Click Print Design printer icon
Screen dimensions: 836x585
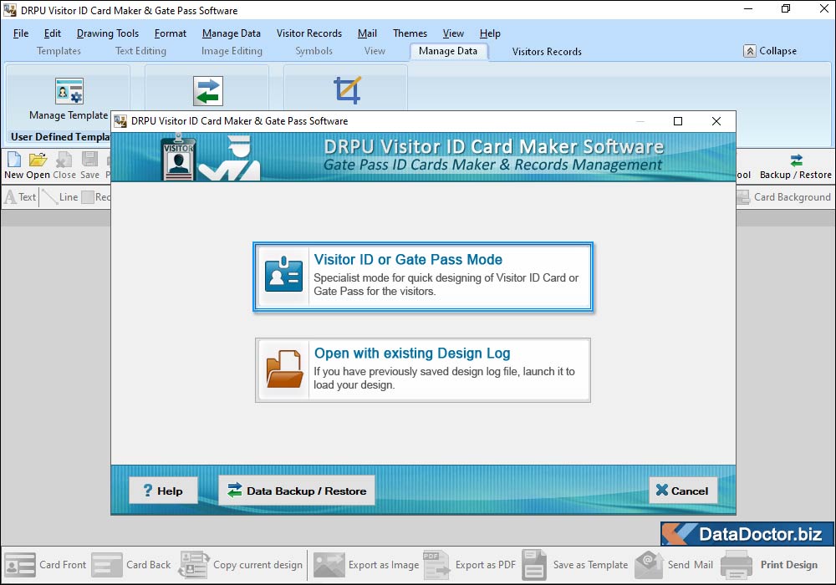pyautogui.click(x=737, y=565)
